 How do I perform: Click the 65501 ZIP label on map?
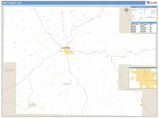pyautogui.click(x=43, y=108)
